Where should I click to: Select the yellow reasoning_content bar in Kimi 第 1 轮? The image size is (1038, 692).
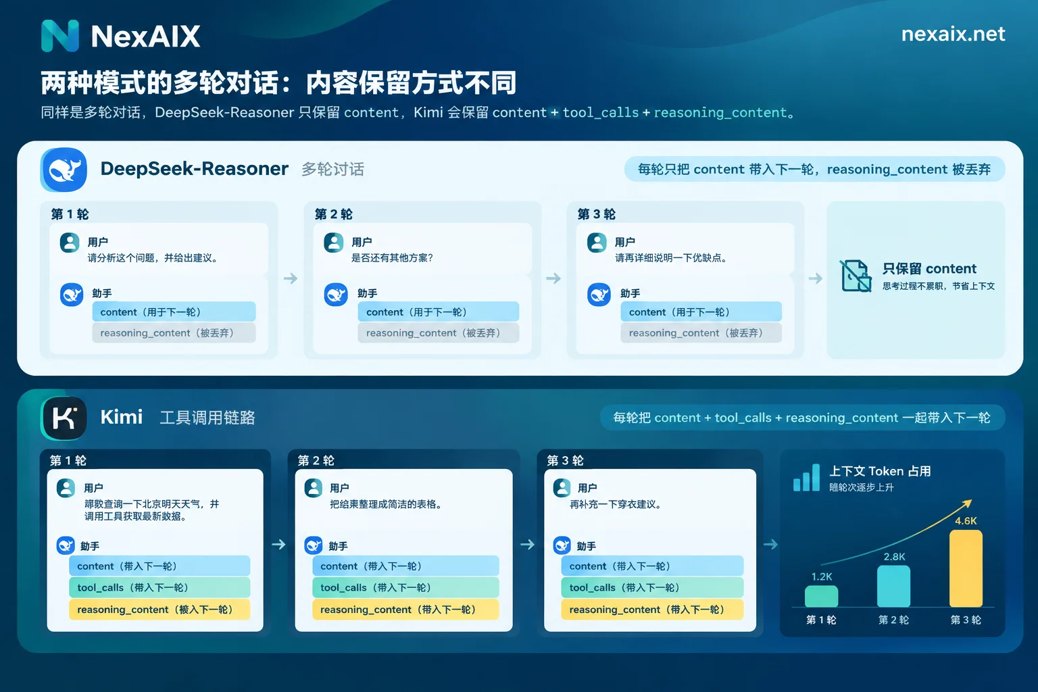(x=159, y=609)
